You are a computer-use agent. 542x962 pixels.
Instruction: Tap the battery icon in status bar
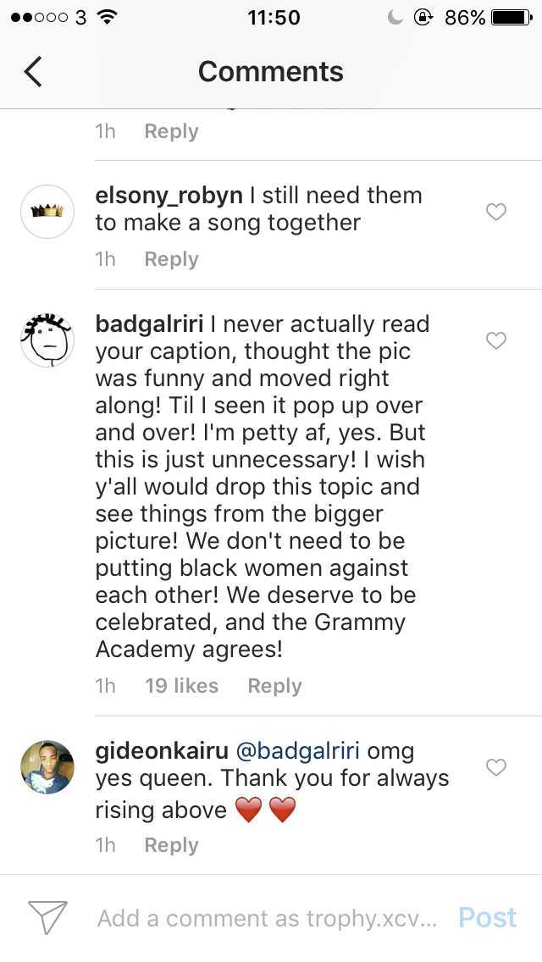click(512, 18)
